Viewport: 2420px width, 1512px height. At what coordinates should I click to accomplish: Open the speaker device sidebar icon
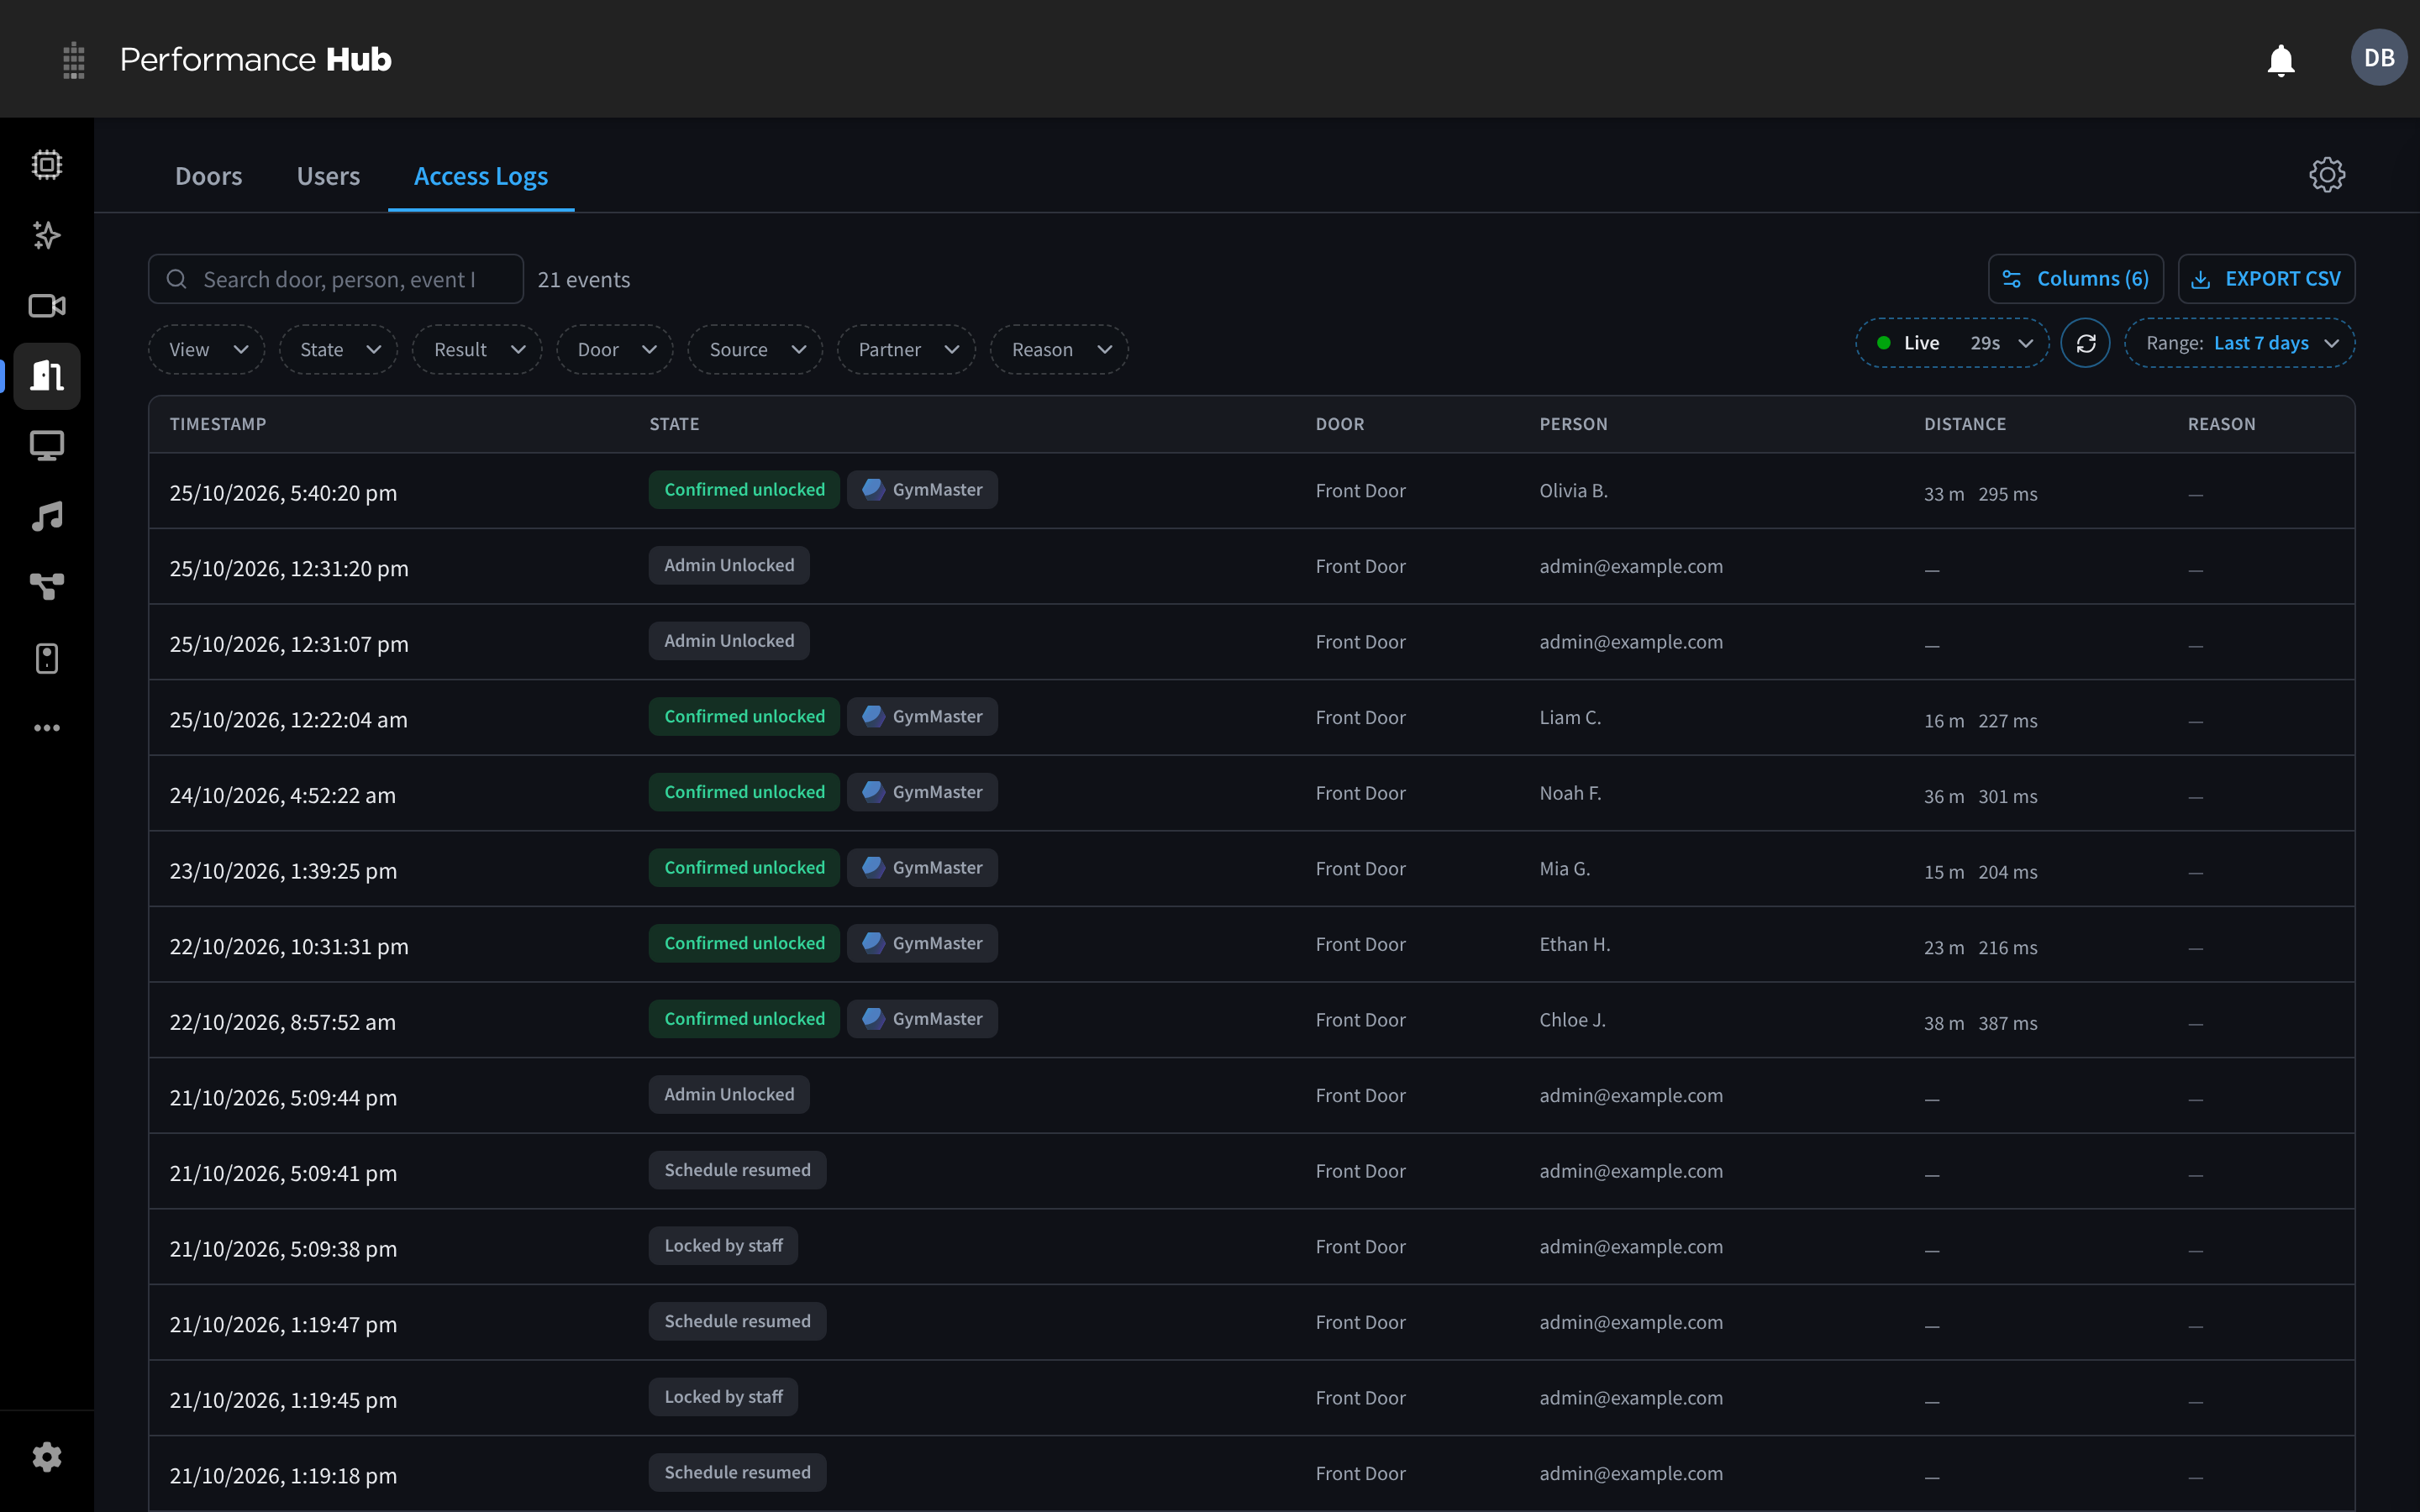click(x=47, y=658)
